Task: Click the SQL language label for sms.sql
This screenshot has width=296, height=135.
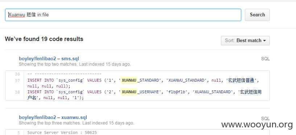Action: (x=265, y=59)
